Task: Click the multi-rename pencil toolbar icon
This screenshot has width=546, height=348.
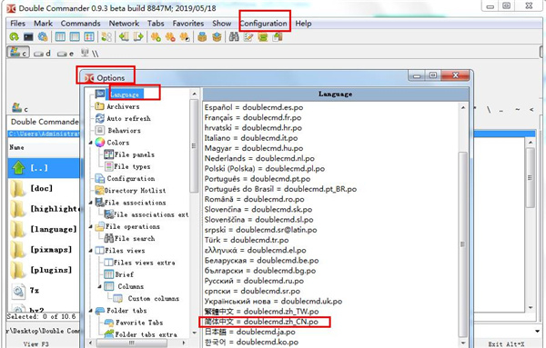Action: point(248,36)
